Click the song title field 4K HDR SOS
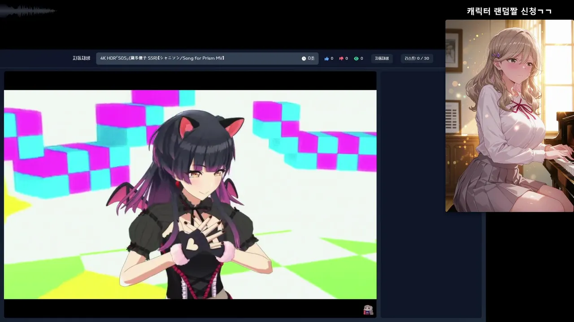 (207, 59)
